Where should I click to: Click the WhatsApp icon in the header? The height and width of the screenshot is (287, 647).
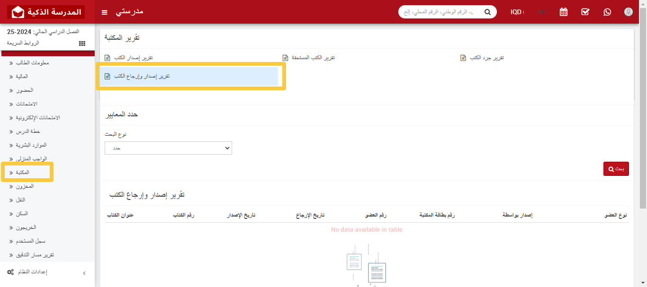click(607, 12)
